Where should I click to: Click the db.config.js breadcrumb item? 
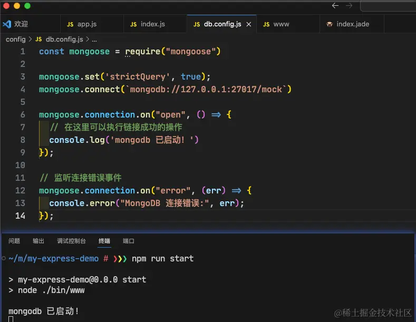pyautogui.click(x=64, y=39)
